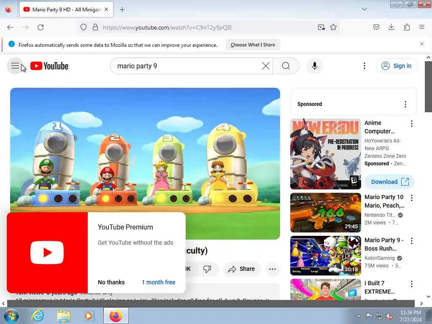
Task: Dismiss the Firefox data notification bar
Action: pos(422,44)
